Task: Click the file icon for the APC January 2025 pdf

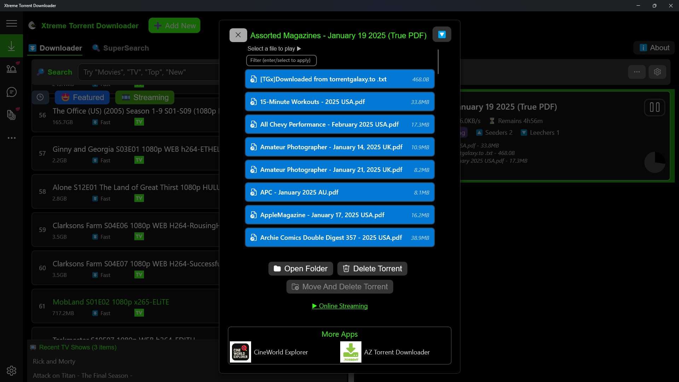Action: coord(254,192)
